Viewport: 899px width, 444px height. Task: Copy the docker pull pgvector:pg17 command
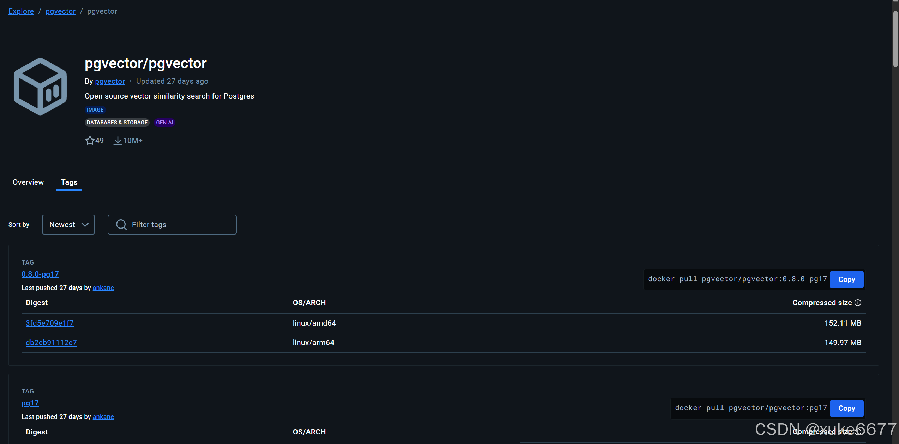pyautogui.click(x=846, y=408)
